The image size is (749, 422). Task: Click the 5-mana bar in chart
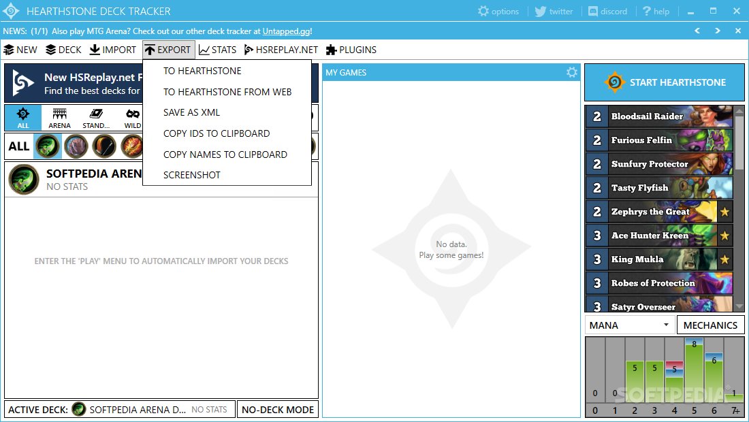pyautogui.click(x=694, y=371)
